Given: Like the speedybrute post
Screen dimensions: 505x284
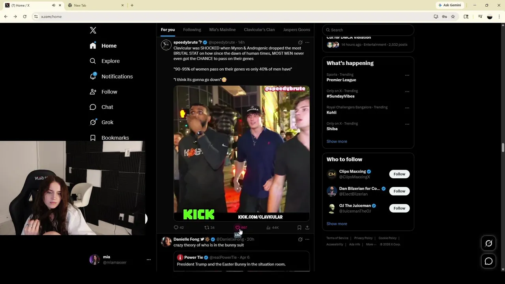Looking at the screenshot, I should coord(241,228).
